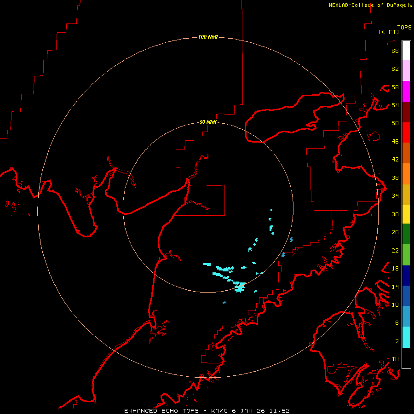Click the cyan 2-6 K FT legend swatch
The height and width of the screenshot is (414, 414).
[406, 337]
